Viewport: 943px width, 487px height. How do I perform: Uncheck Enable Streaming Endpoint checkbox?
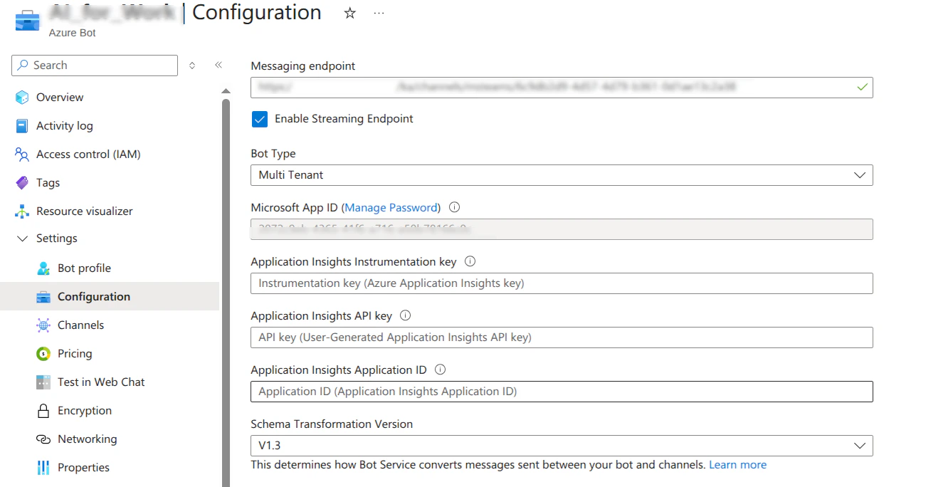click(260, 119)
